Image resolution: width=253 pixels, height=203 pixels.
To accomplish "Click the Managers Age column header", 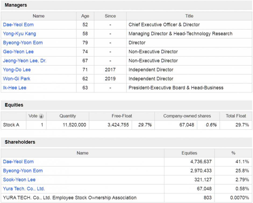I will tap(85, 16).
